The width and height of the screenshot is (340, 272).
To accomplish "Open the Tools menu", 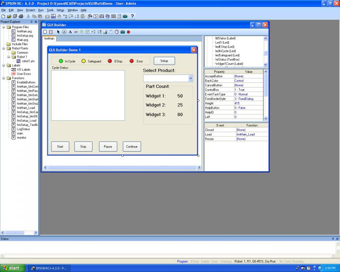I will [50, 10].
